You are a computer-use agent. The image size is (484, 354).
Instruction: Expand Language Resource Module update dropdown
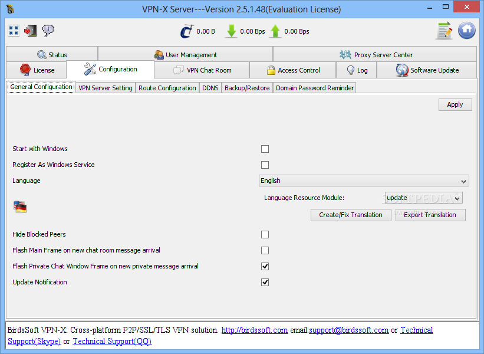[423, 198]
